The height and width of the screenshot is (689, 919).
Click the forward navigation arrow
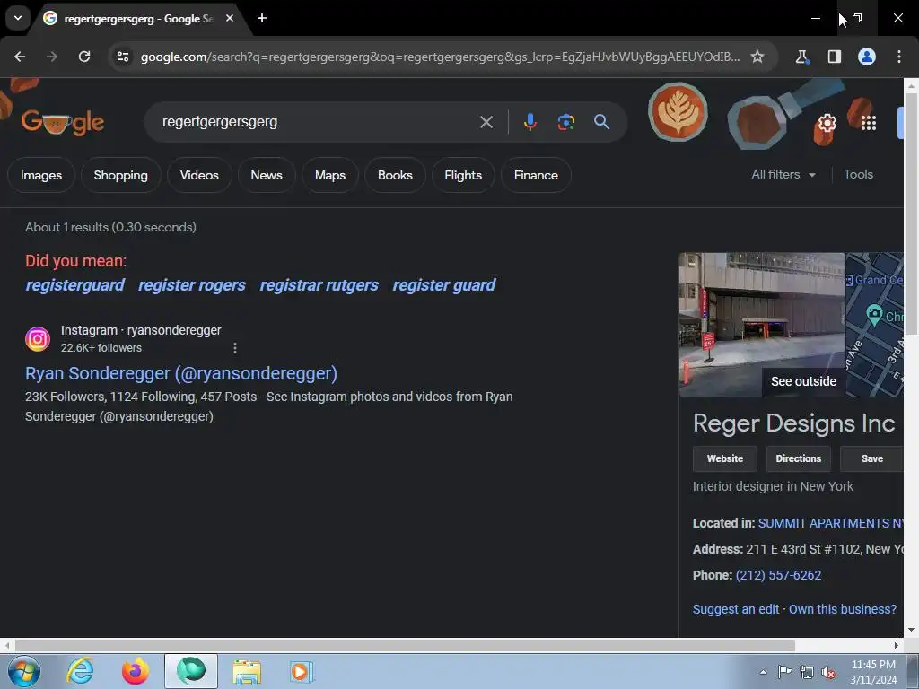tap(52, 57)
